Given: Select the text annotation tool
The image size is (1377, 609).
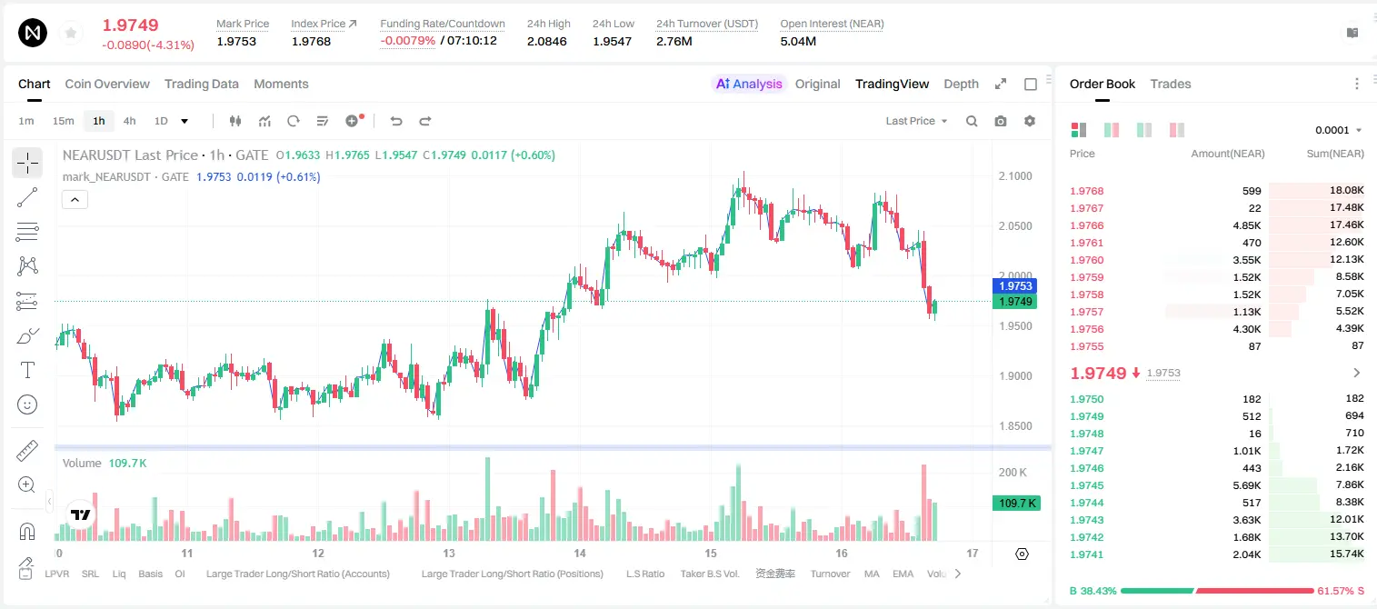Looking at the screenshot, I should (27, 370).
